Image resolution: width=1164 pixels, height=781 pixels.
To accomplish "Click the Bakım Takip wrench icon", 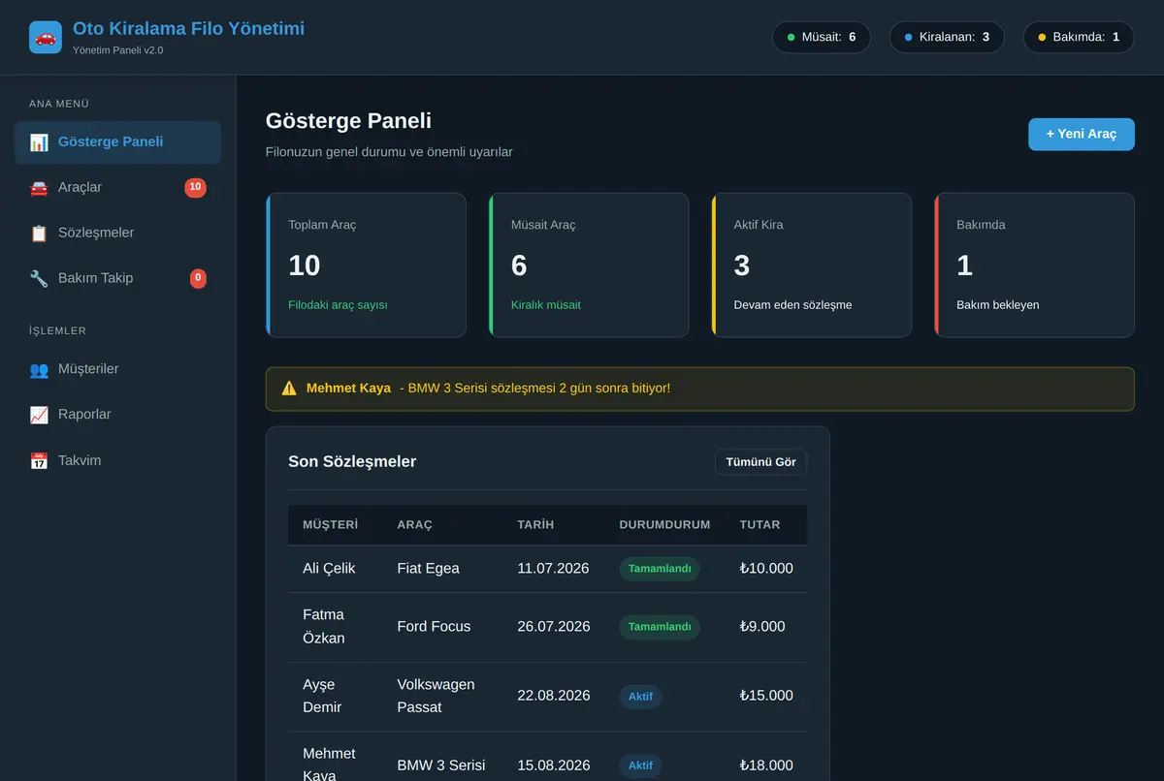I will 39,279.
